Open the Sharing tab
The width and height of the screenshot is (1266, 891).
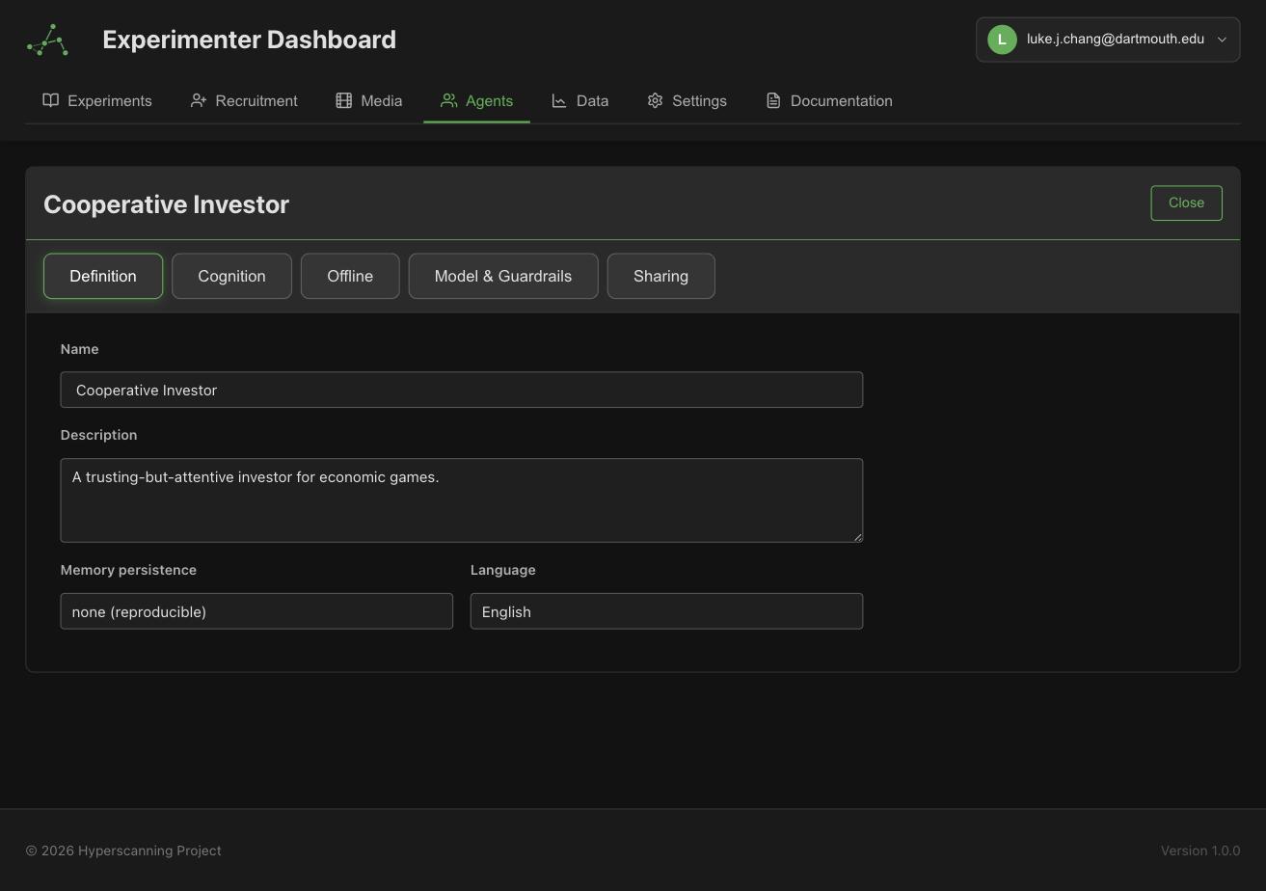pyautogui.click(x=660, y=276)
